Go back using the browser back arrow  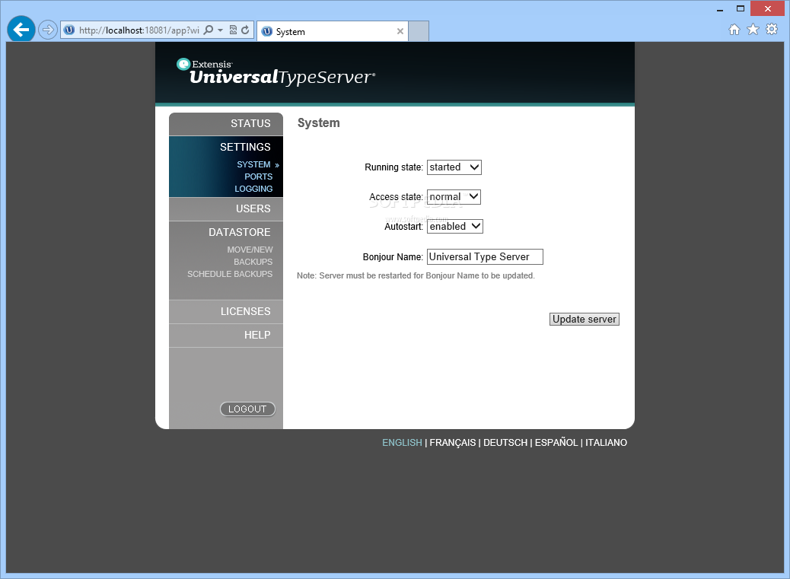[x=21, y=30]
